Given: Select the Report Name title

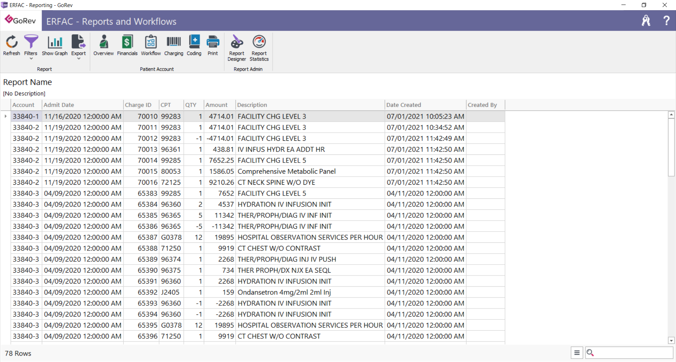Looking at the screenshot, I should (27, 82).
